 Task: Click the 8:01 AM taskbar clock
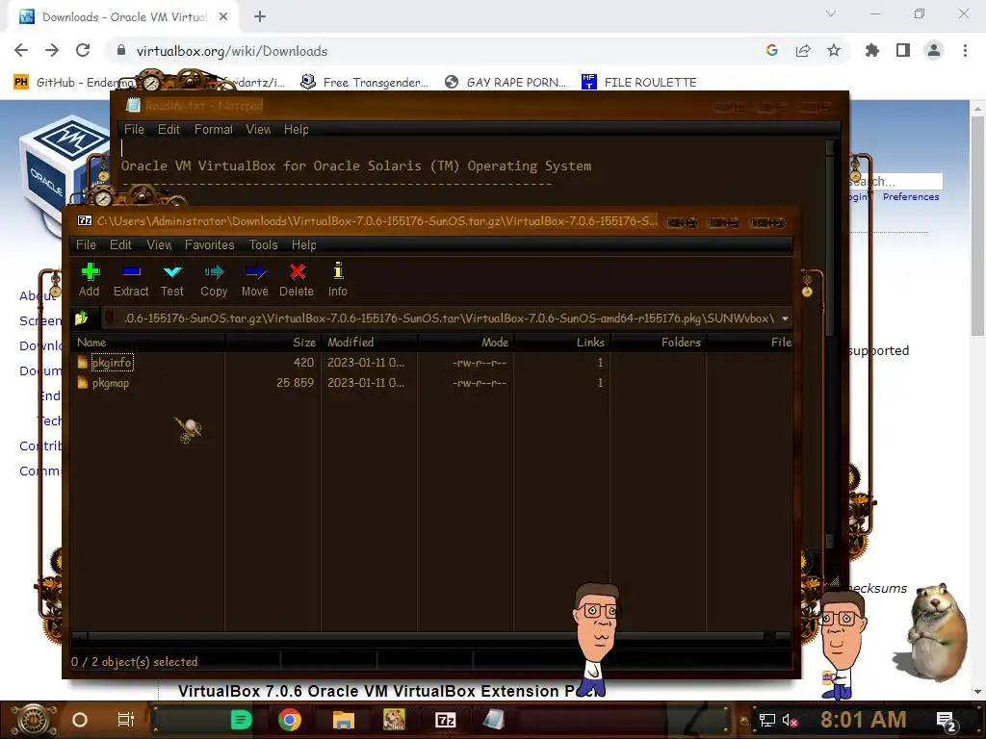864,720
